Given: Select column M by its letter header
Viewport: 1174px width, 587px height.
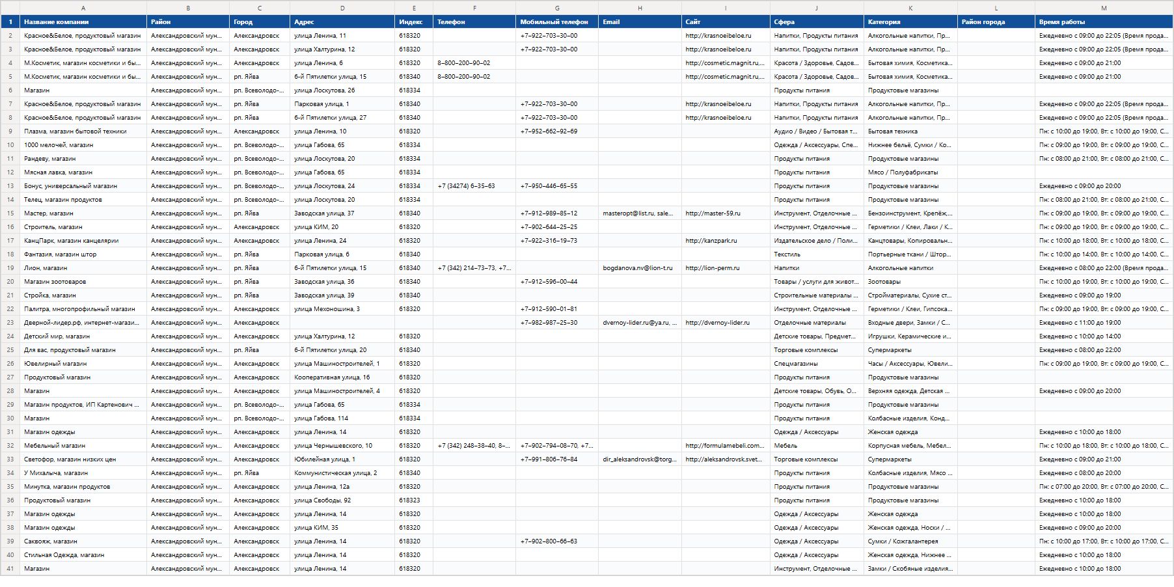Looking at the screenshot, I should pyautogui.click(x=1104, y=8).
